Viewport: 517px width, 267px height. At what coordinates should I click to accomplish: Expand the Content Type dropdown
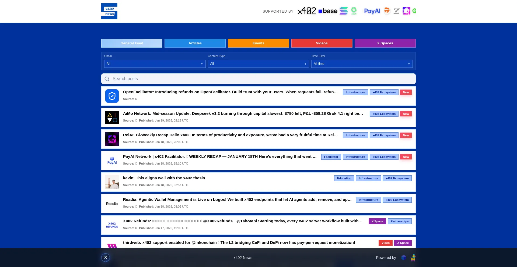258,64
